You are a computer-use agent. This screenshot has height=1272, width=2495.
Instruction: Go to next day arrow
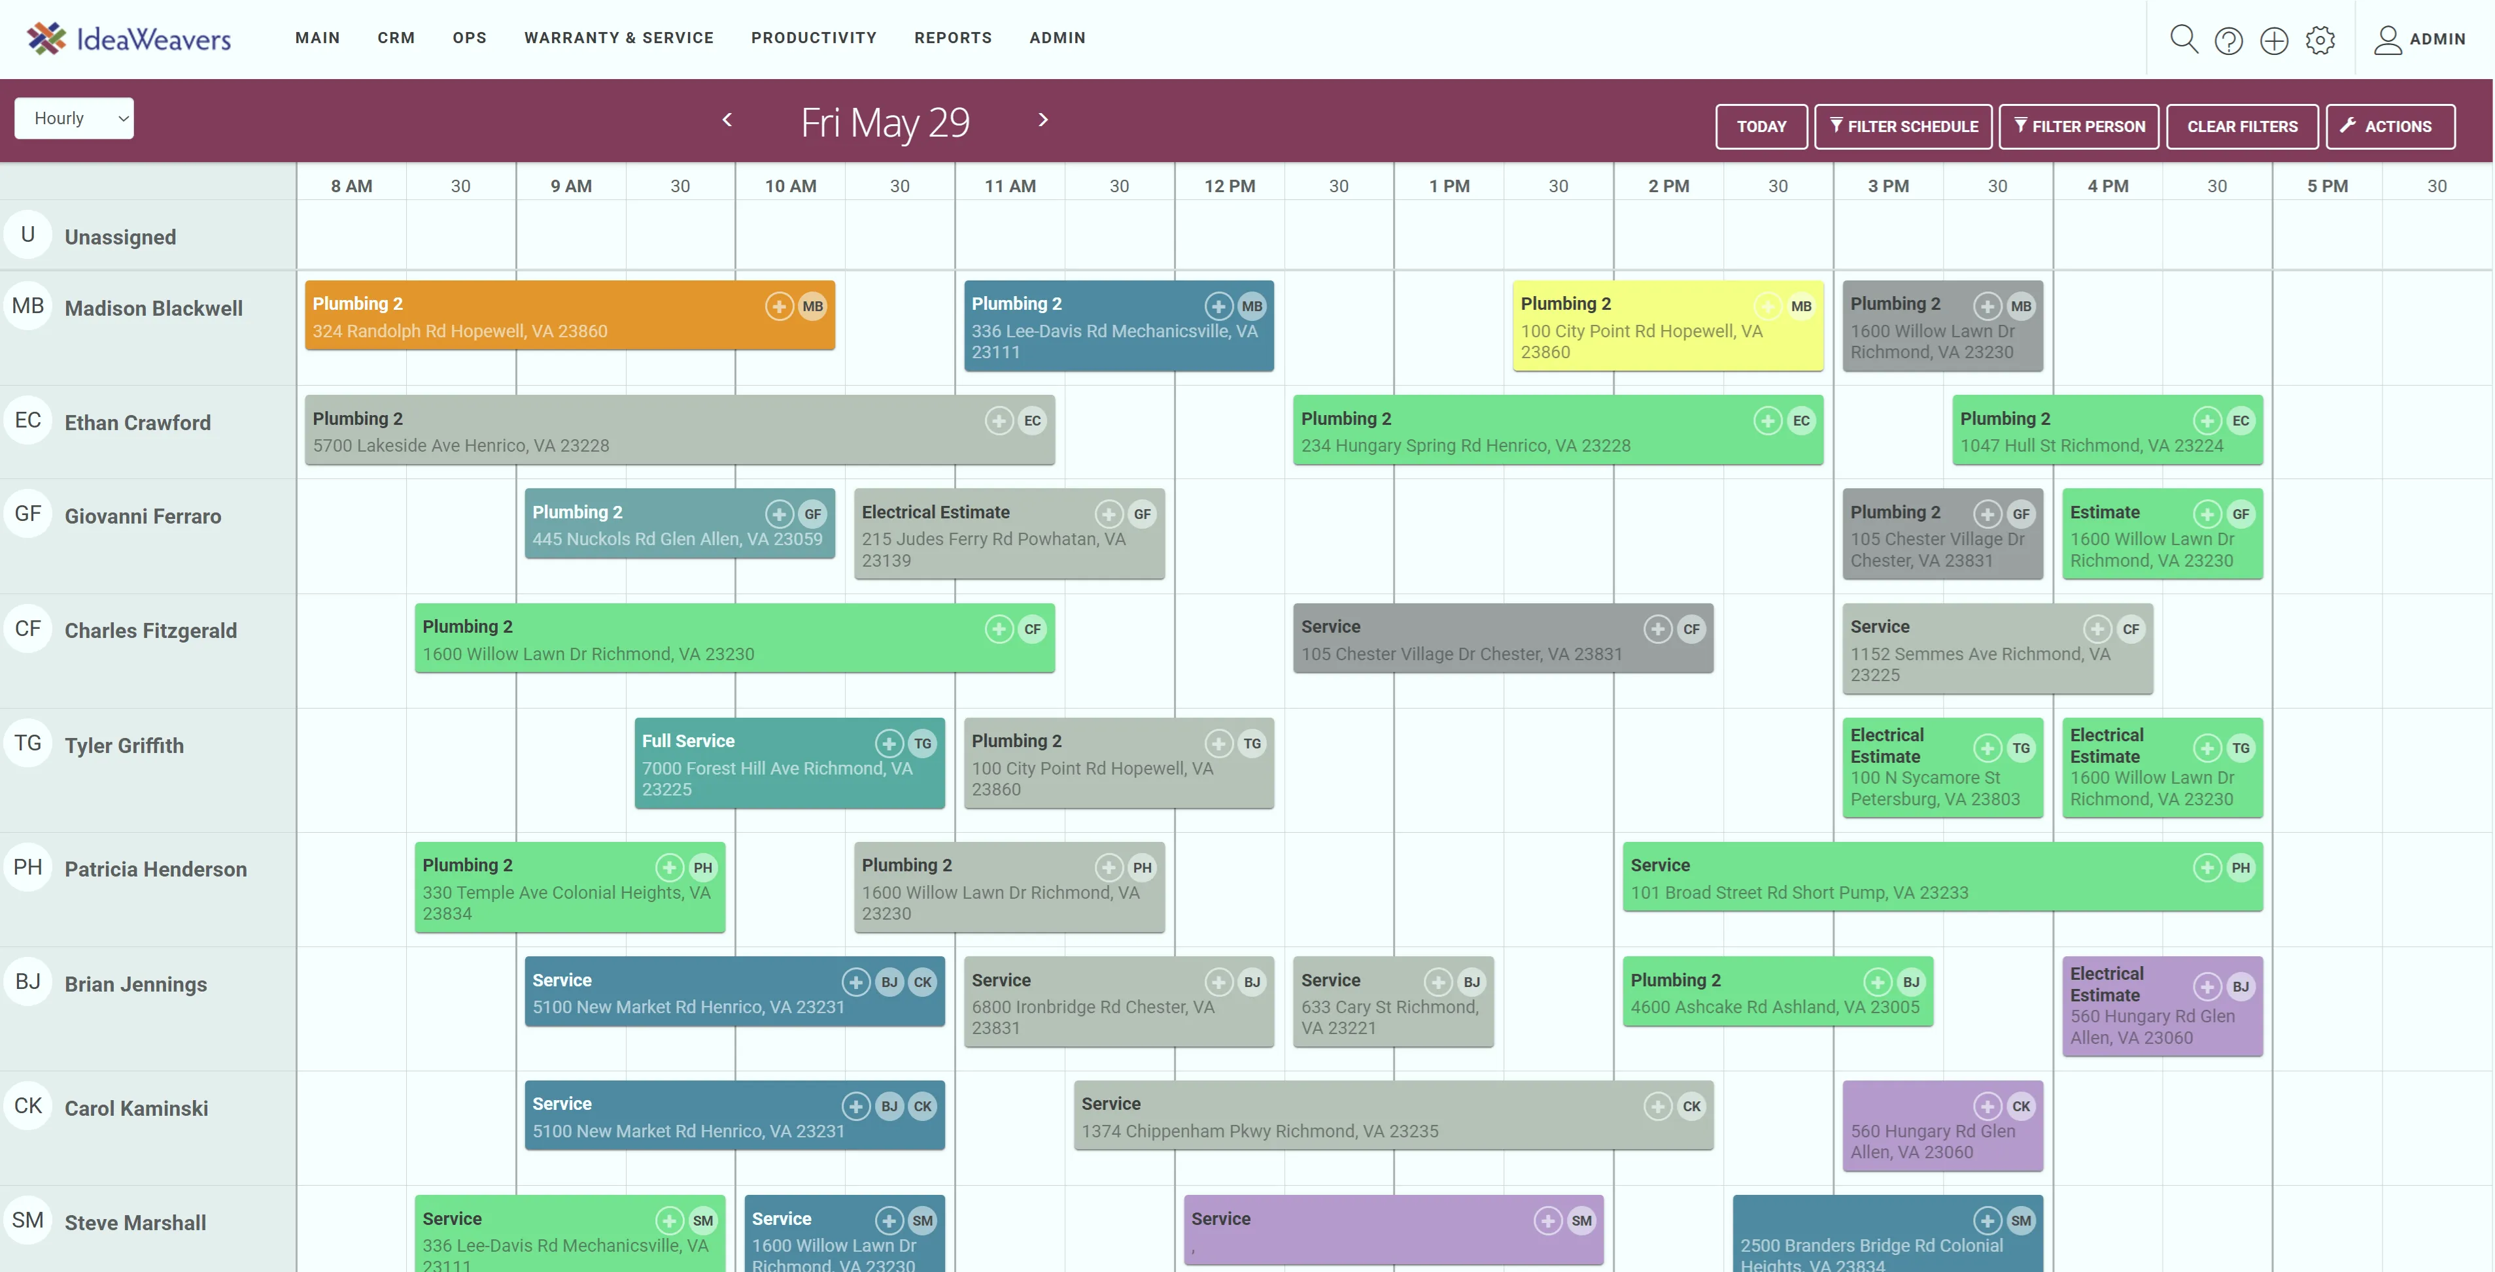[x=1043, y=119]
